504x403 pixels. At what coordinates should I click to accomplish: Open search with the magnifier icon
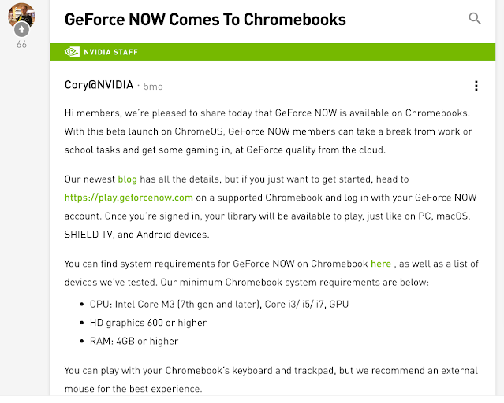point(475,19)
